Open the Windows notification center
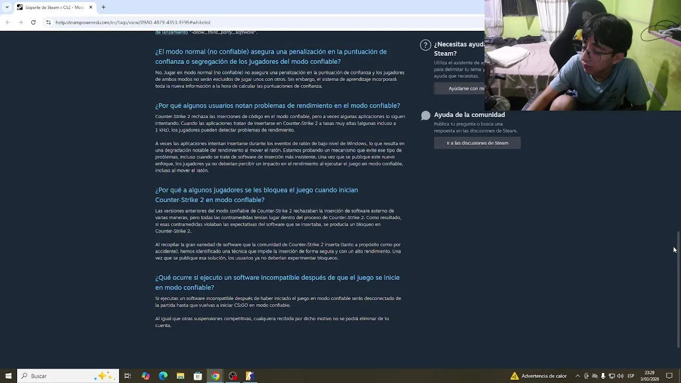Image resolution: width=681 pixels, height=383 pixels. (669, 376)
